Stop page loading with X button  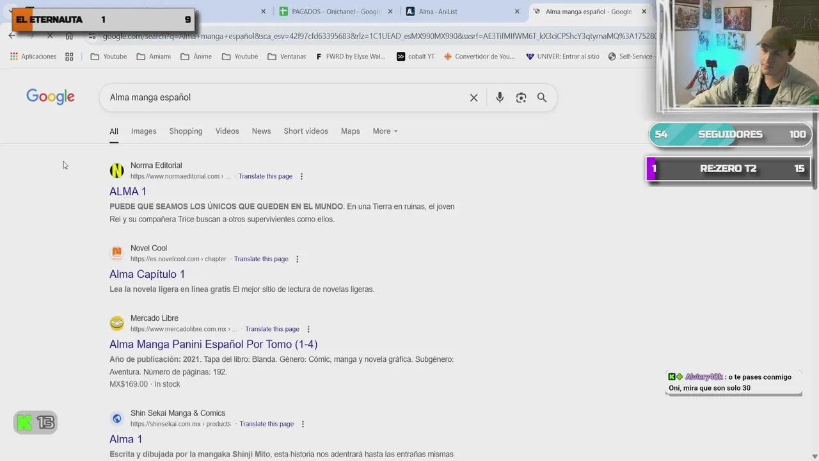click(50, 36)
